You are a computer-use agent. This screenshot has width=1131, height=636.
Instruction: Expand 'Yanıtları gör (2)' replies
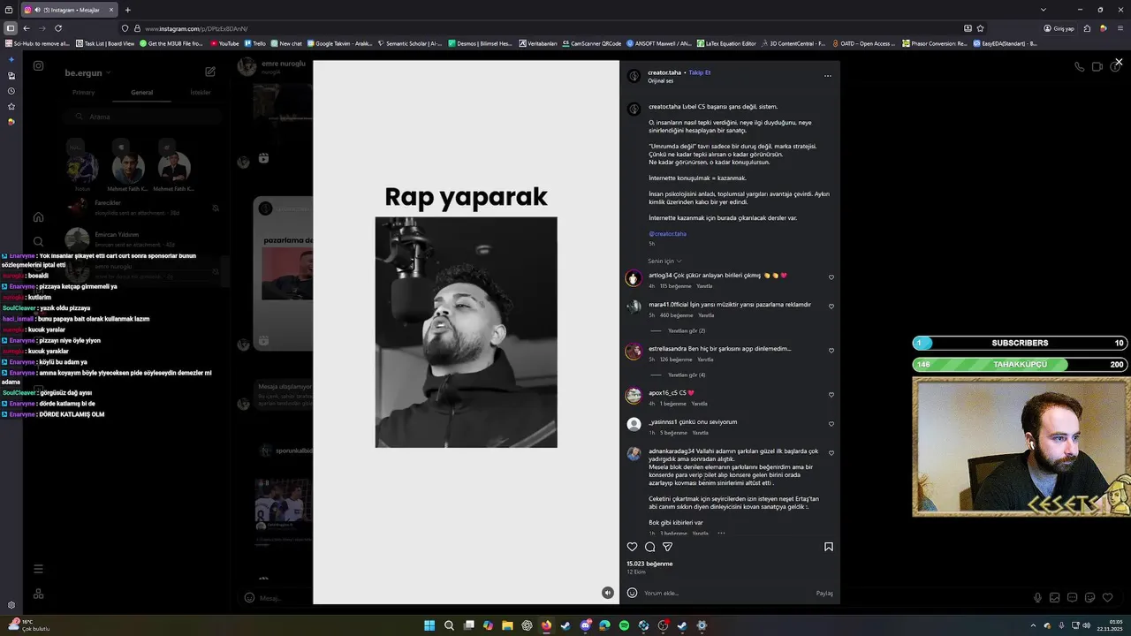point(687,330)
